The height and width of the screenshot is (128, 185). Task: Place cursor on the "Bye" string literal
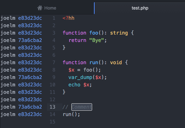point(96,40)
